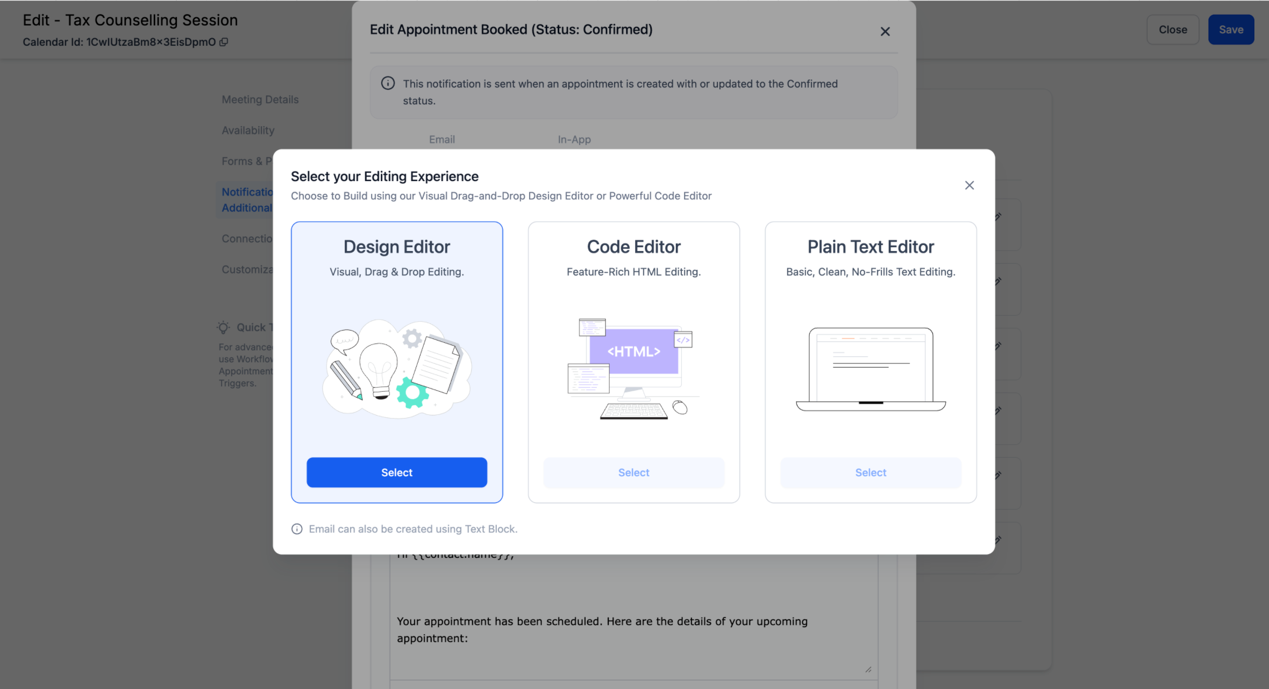The width and height of the screenshot is (1269, 689).
Task: Click into the appointment scheduled message text area
Action: [x=602, y=629]
